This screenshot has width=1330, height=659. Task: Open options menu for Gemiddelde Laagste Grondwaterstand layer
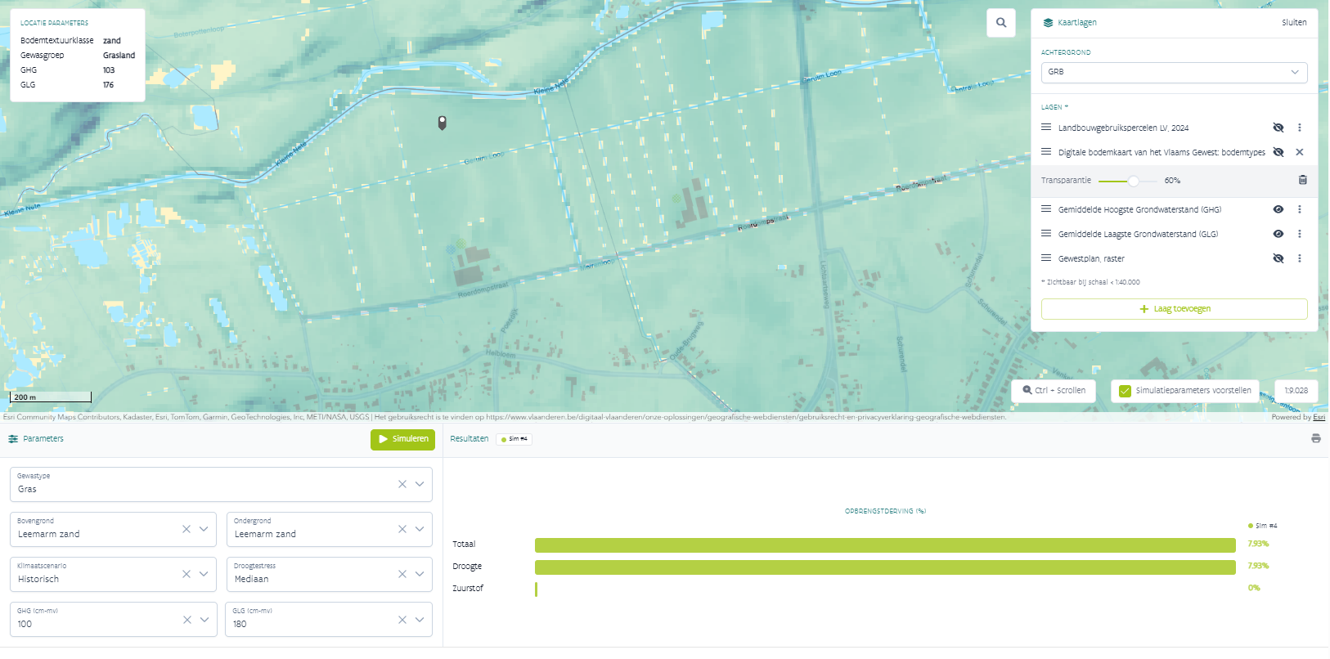click(x=1300, y=234)
